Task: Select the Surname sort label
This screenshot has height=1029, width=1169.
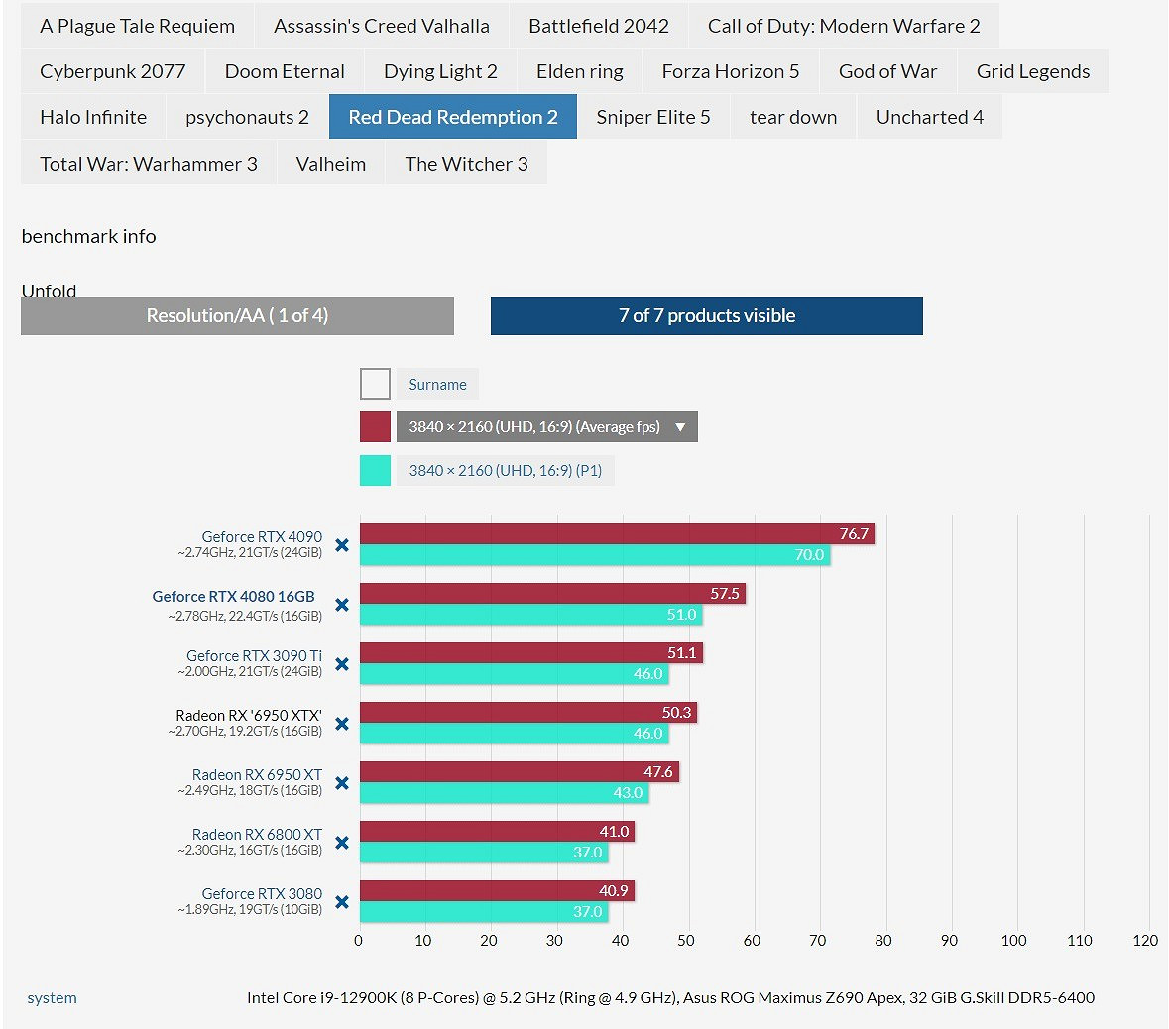Action: (x=437, y=385)
